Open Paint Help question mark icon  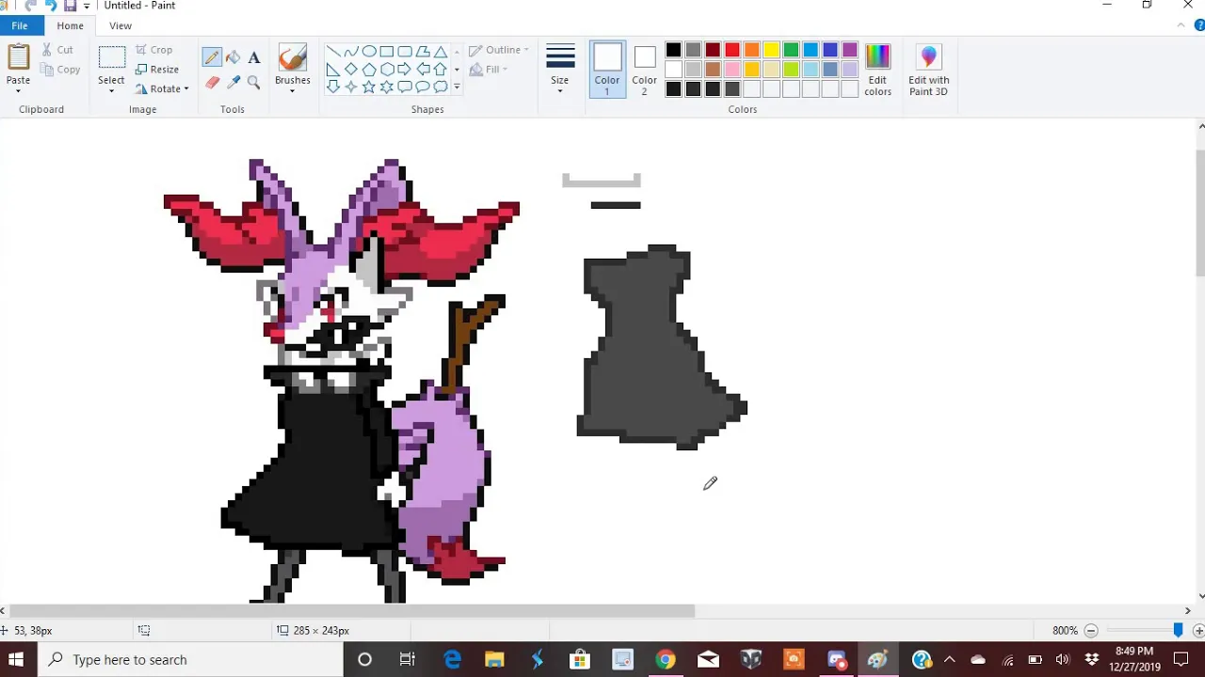click(1198, 25)
